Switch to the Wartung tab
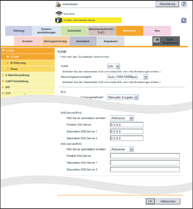The height and width of the screenshot is (209, 193). (19, 31)
